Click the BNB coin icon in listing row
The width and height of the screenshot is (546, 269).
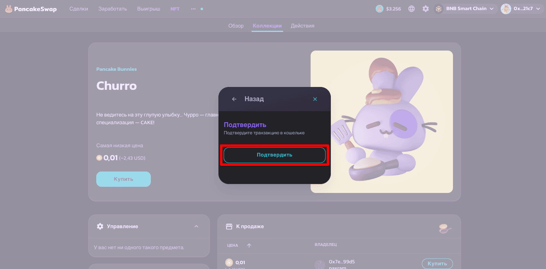tap(229, 263)
